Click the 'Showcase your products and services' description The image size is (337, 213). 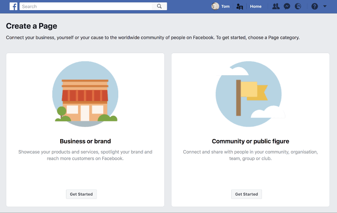[x=85, y=155]
